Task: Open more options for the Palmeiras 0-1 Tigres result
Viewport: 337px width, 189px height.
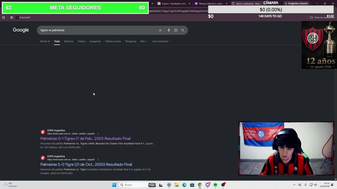Action: (98, 134)
